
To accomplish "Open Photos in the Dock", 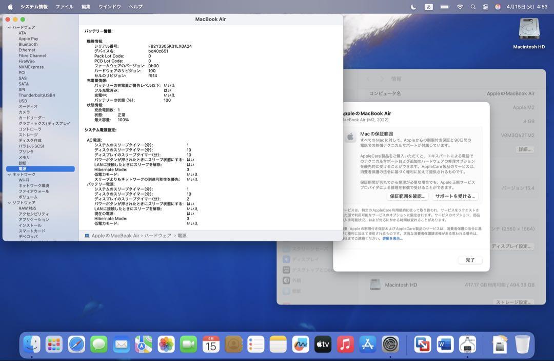I will pyautogui.click(x=166, y=344).
